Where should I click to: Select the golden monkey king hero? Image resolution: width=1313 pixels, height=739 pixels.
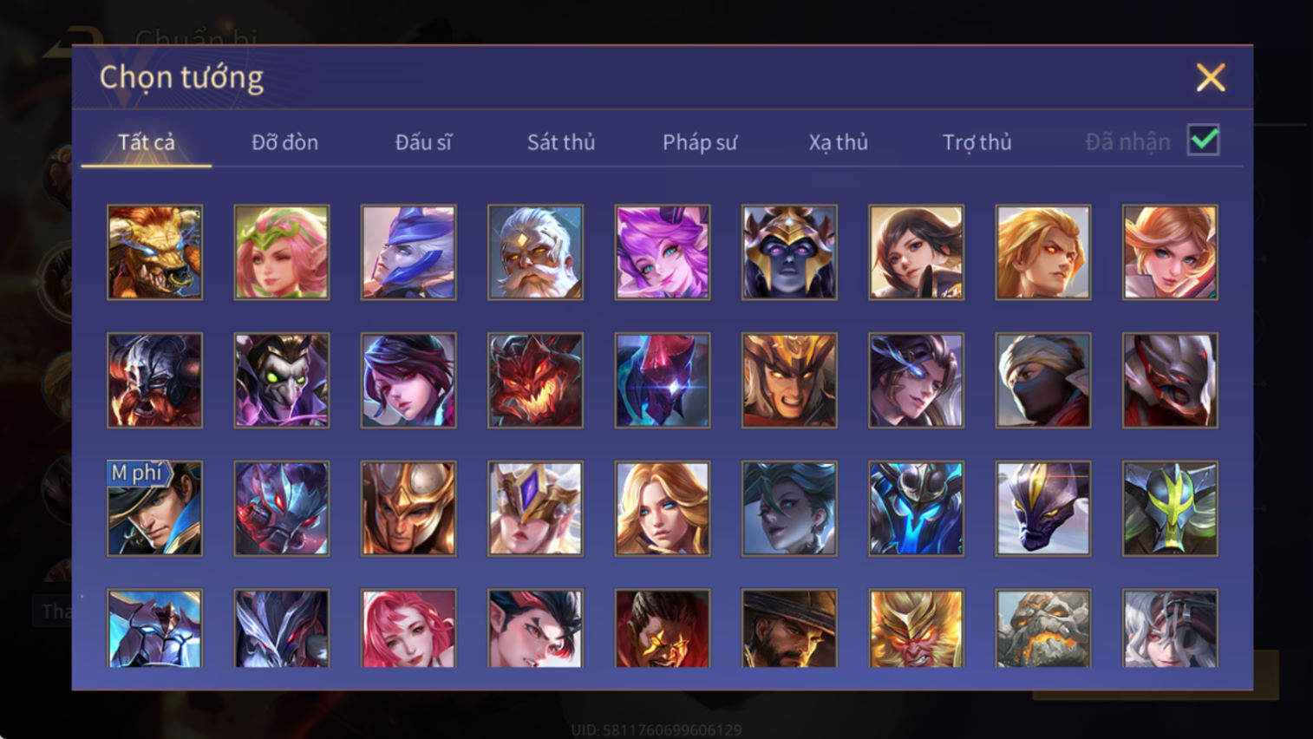[x=916, y=628]
